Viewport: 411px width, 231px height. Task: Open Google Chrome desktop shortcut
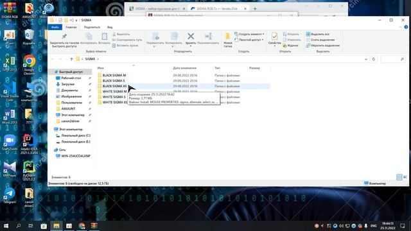point(29,65)
